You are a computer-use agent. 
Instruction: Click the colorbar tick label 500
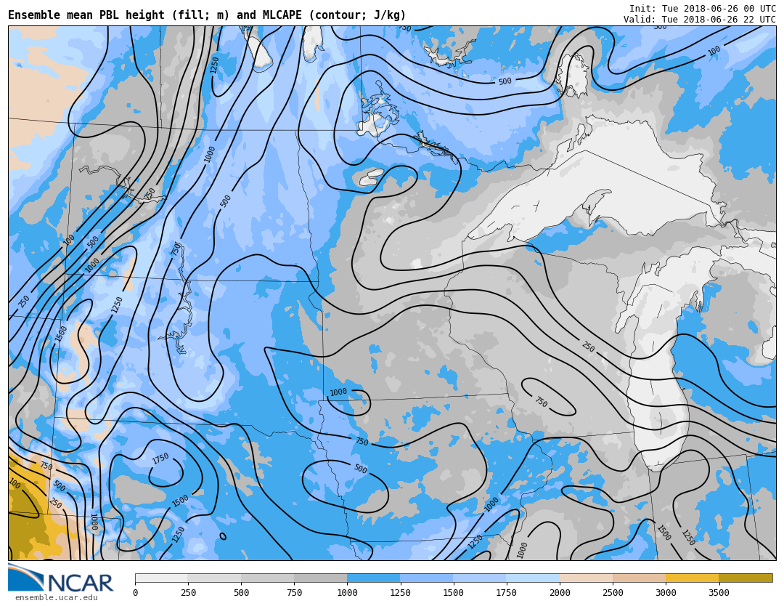tap(241, 593)
